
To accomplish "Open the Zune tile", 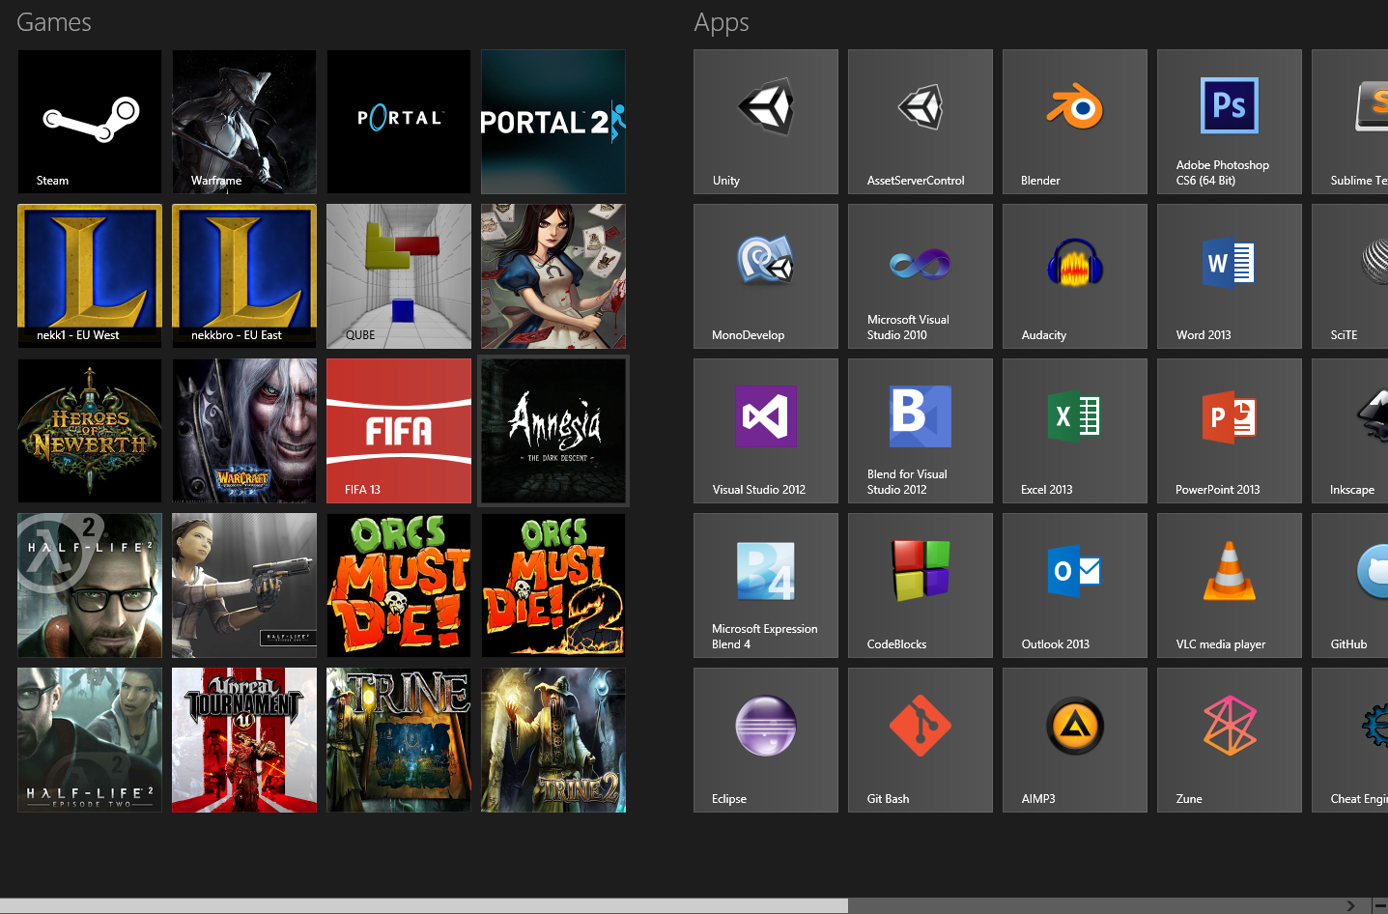I will click(1230, 740).
